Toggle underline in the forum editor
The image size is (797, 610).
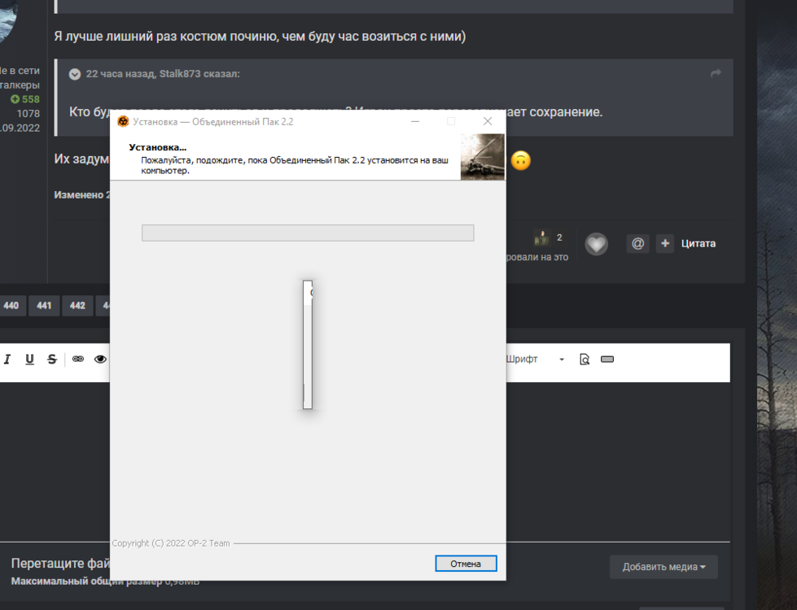click(x=29, y=359)
